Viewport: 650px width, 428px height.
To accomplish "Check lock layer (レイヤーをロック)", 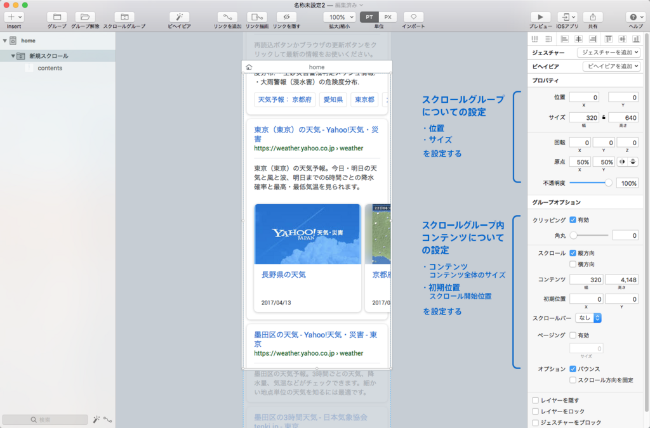I will (x=536, y=412).
